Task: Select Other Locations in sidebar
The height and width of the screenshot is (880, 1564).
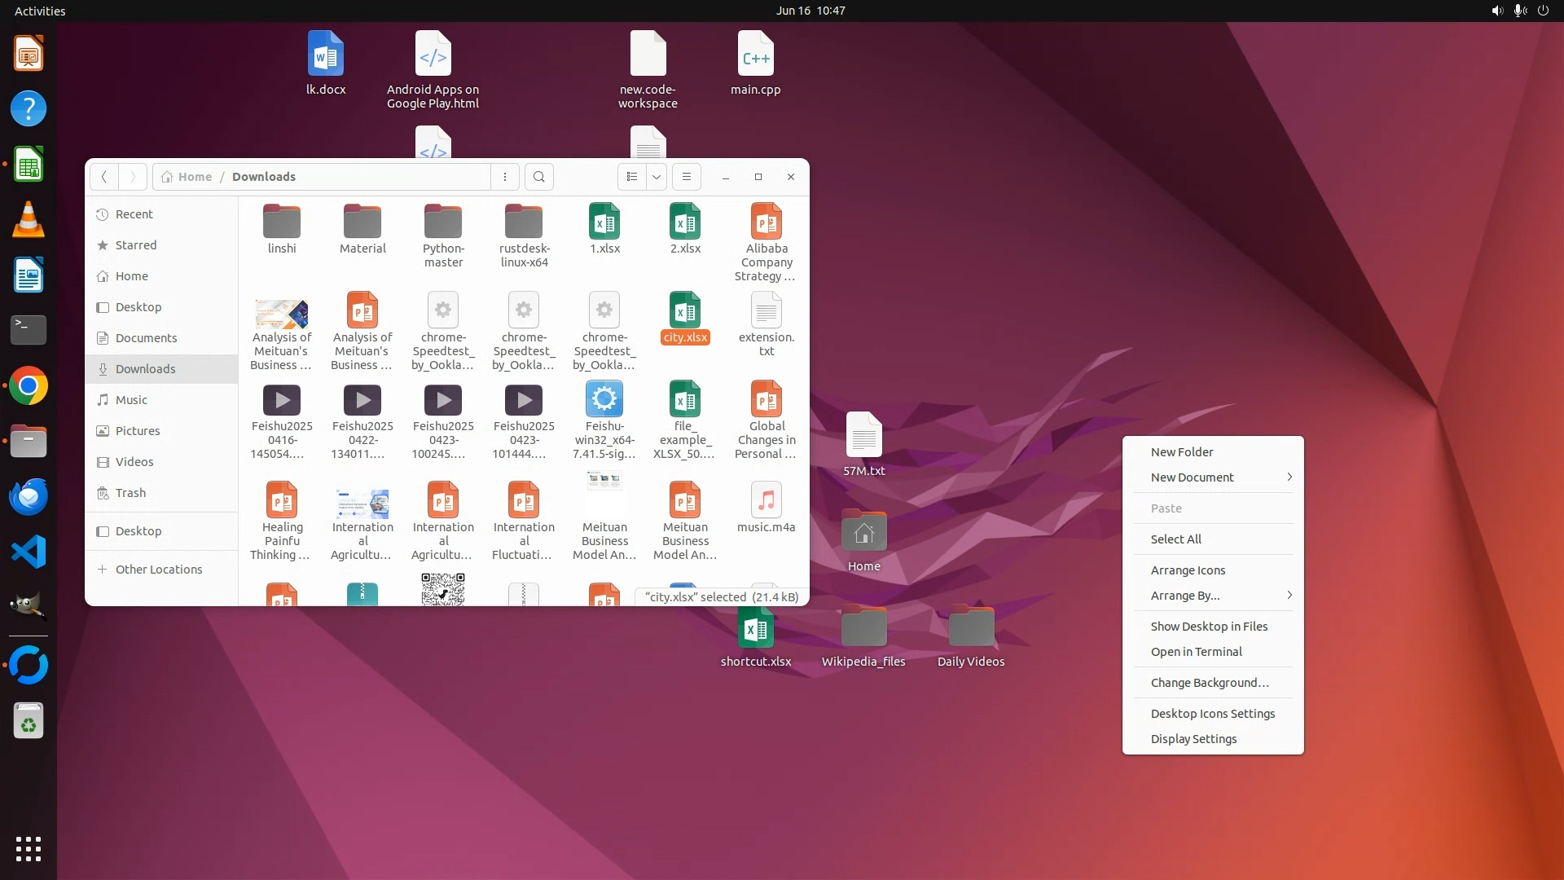Action: coord(158,570)
